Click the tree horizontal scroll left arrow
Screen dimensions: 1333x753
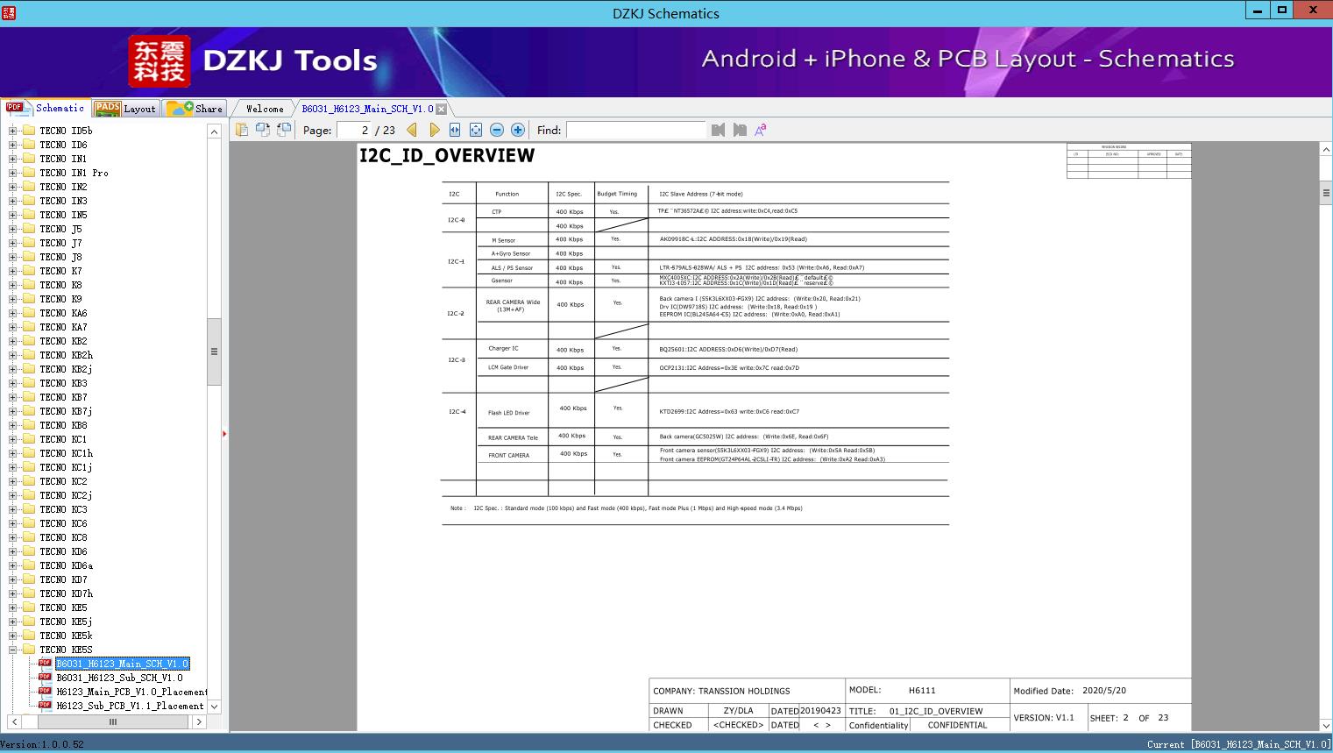tap(14, 721)
